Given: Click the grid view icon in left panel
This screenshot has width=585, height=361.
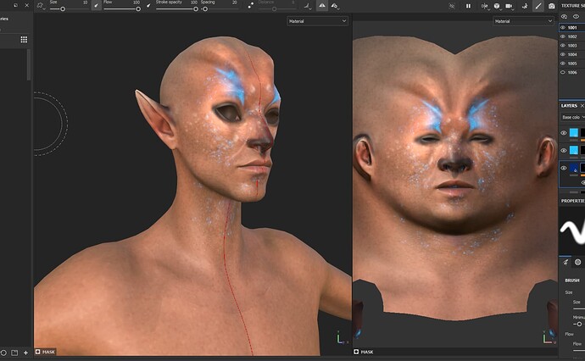Looking at the screenshot, I should coord(24,40).
